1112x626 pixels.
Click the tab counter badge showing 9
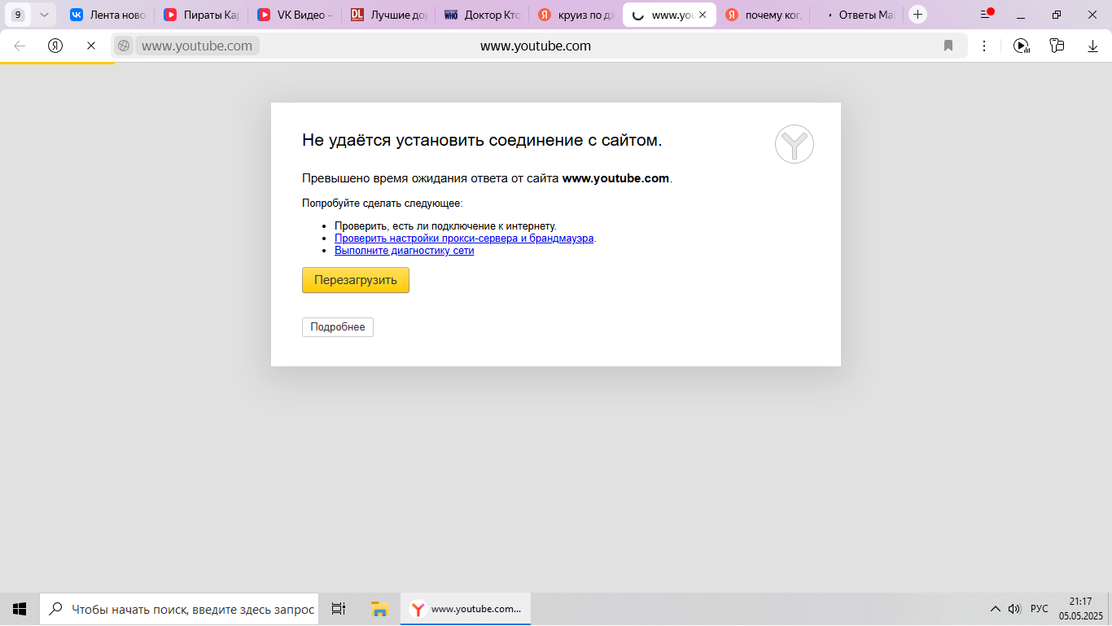[18, 15]
